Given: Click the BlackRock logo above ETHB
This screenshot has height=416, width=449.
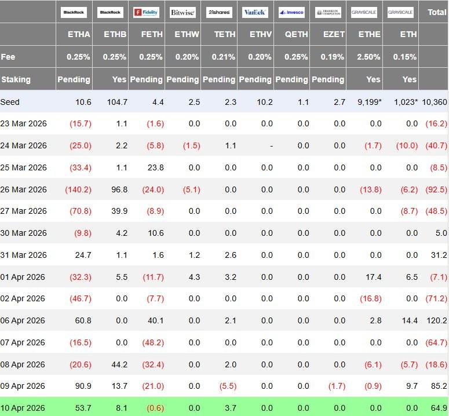Looking at the screenshot, I should (111, 12).
